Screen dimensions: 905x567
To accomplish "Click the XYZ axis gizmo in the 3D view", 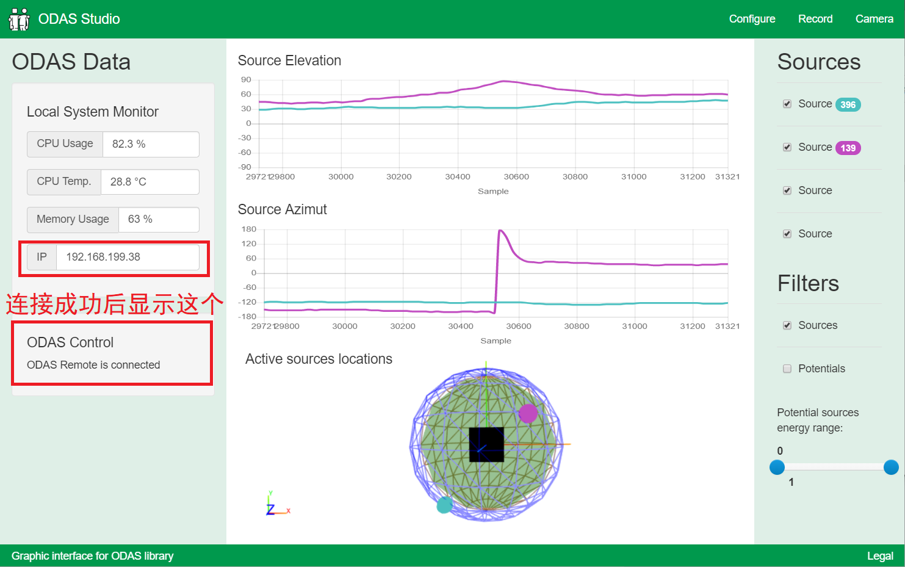I will [x=275, y=504].
